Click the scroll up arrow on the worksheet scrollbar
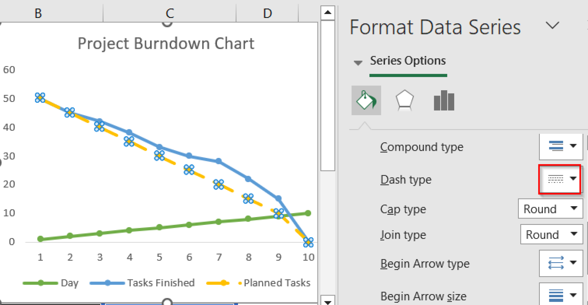588x305 pixels. tap(327, 12)
